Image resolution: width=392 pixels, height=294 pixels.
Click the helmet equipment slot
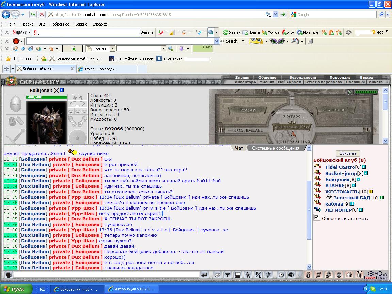click(16, 104)
